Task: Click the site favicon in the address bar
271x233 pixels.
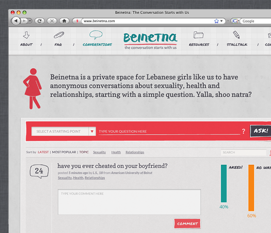Action: pos(77,21)
